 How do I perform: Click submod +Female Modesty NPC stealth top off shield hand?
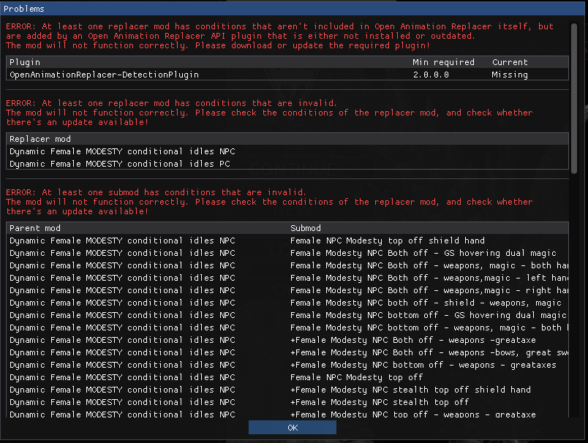coord(410,390)
